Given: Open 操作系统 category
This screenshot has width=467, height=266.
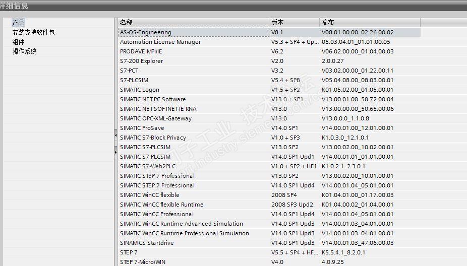Looking at the screenshot, I should click(24, 51).
